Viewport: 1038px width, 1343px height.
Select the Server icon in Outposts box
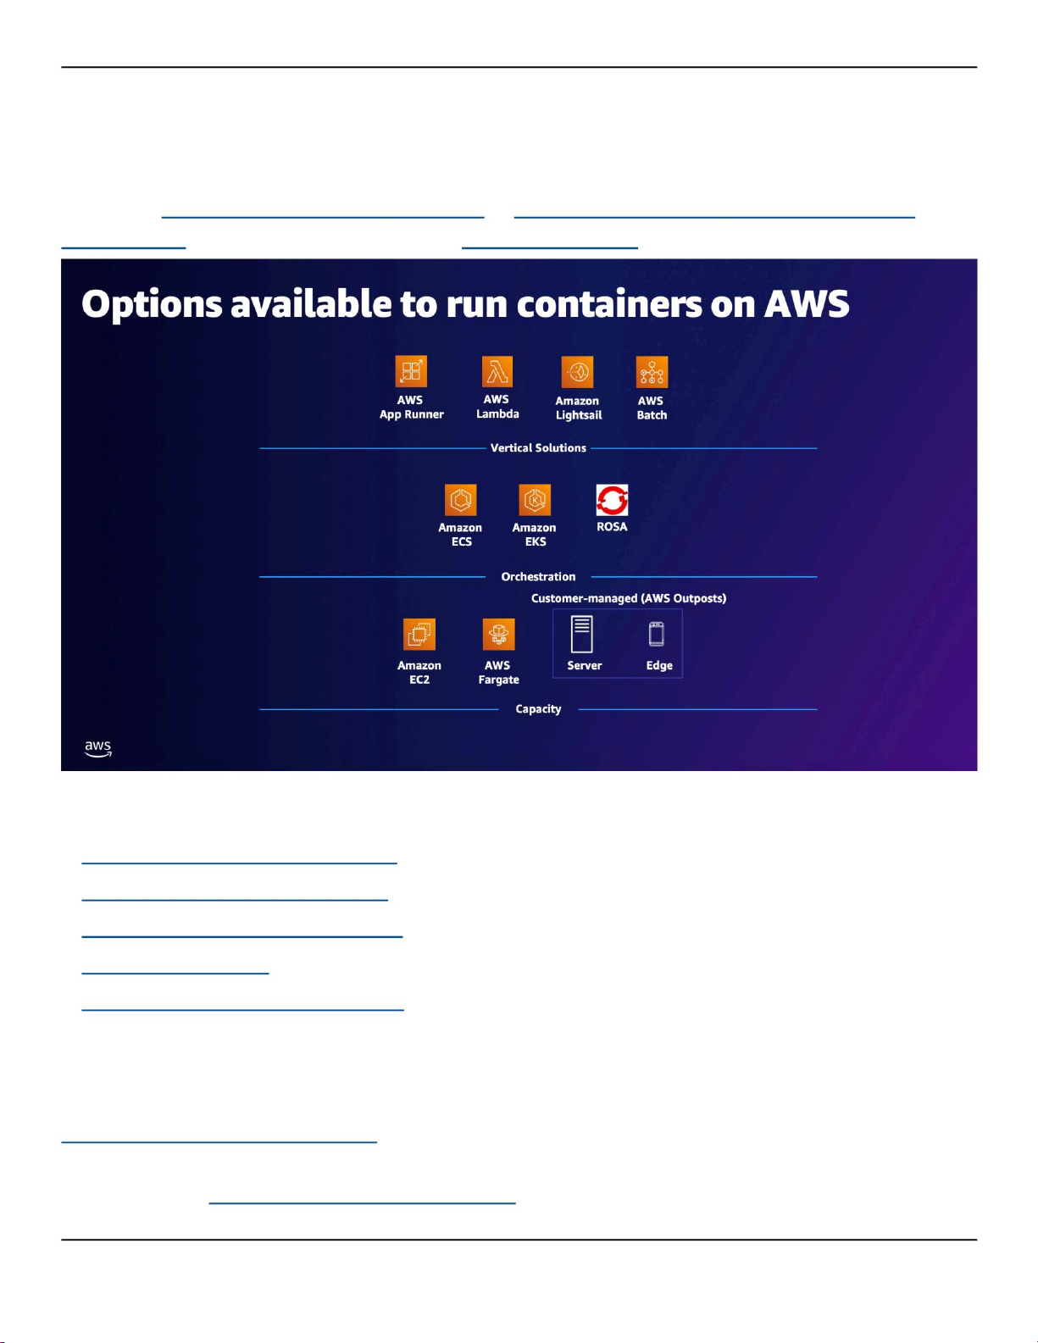582,635
